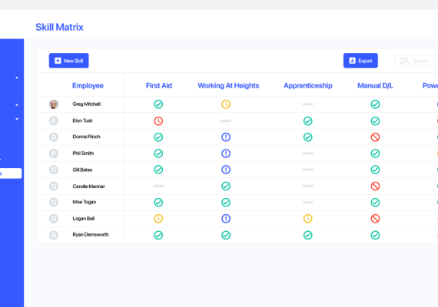Open Ryan Demsworth's First Aid check icon
The height and width of the screenshot is (307, 438).
158,235
